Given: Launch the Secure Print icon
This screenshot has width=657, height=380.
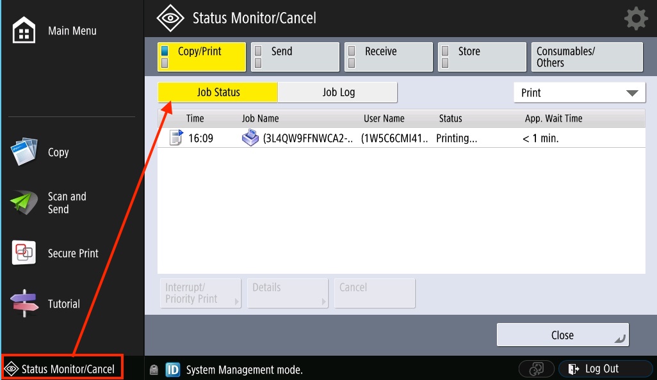Looking at the screenshot, I should (24, 253).
